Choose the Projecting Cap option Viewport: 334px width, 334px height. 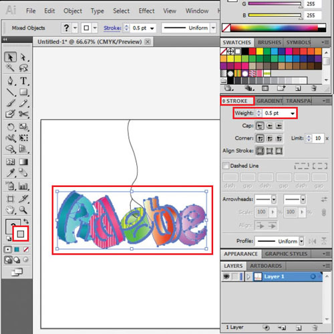pos(279,126)
